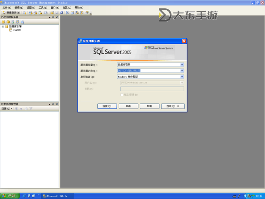Click the 帮助 button in dialog
The image size is (265, 199).
149,106
